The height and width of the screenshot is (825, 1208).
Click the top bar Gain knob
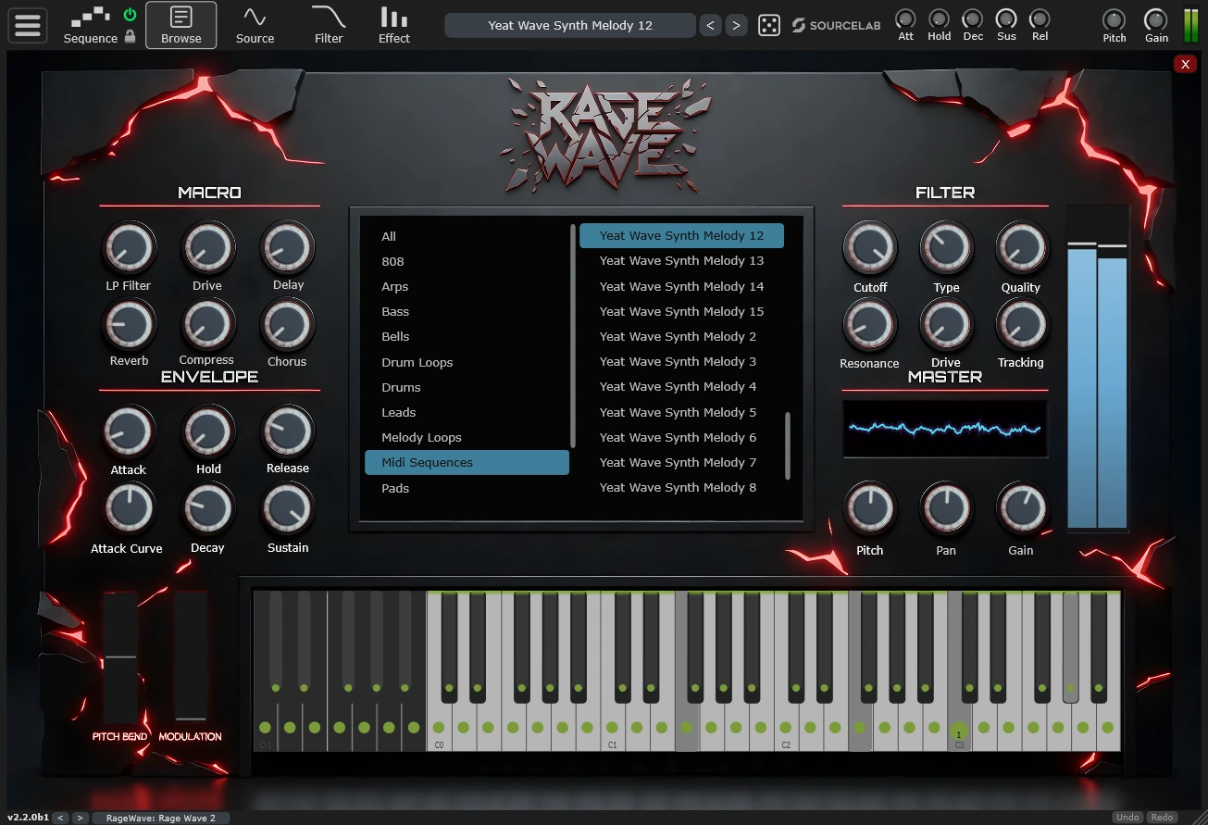(x=1156, y=19)
